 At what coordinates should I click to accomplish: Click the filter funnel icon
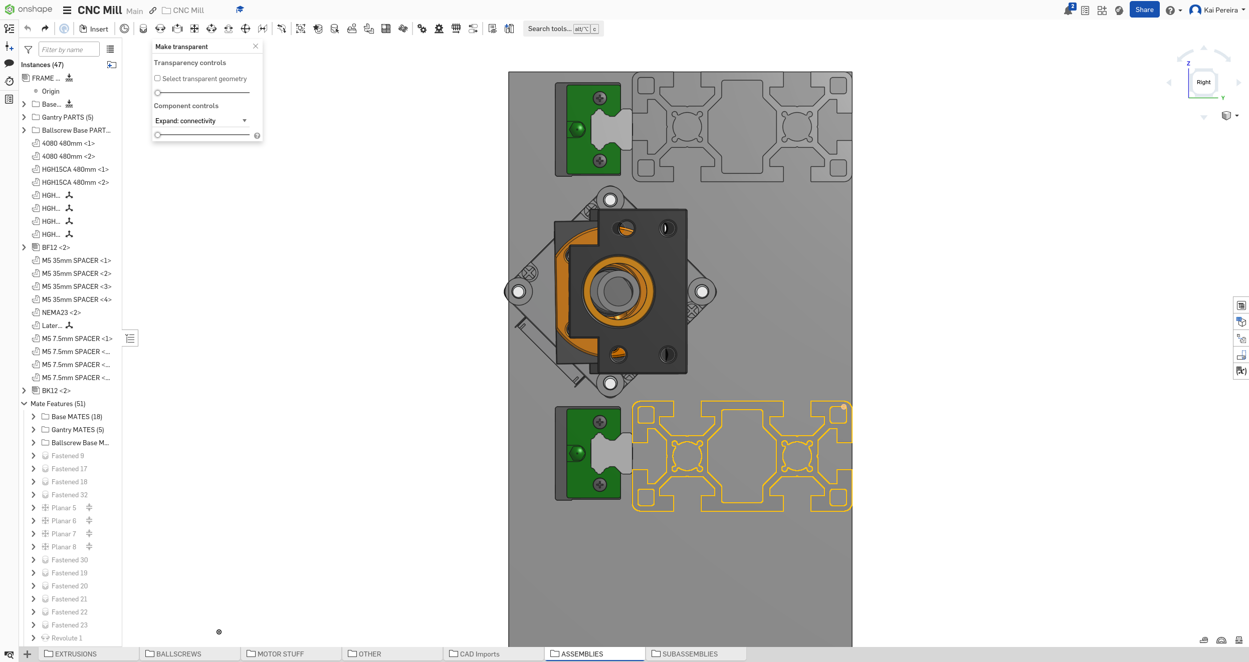(x=28, y=50)
